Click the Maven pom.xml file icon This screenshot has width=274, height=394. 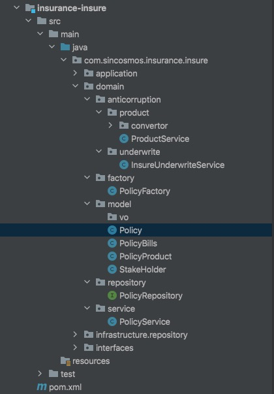tap(41, 387)
